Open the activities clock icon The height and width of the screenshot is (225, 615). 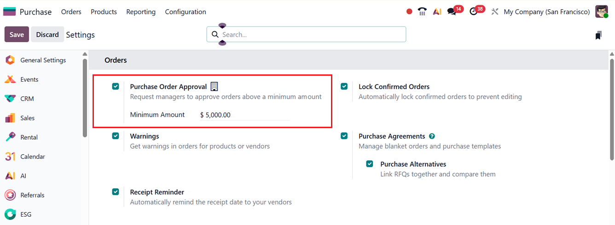point(474,12)
